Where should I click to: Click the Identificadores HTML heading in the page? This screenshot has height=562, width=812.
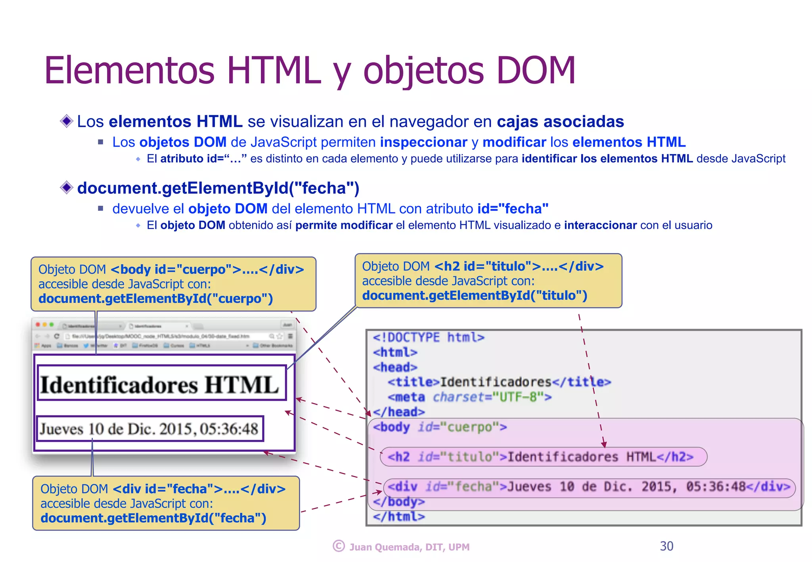coord(160,385)
